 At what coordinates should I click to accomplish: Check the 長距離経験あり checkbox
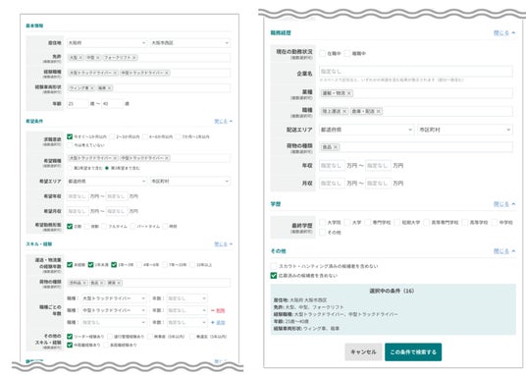(106, 345)
